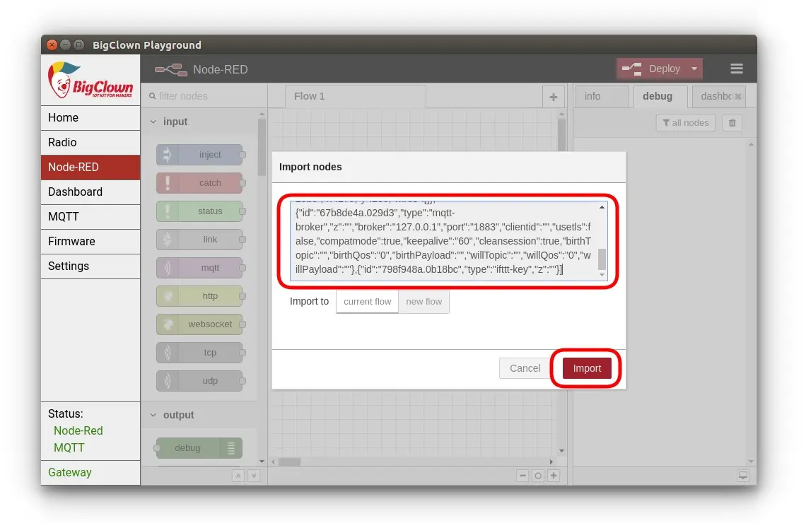Switch to the debug sidebar tab
Screen dimensions: 806x523
[660, 96]
